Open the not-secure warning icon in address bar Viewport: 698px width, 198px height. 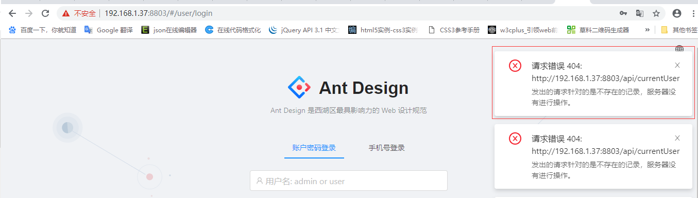pos(66,13)
